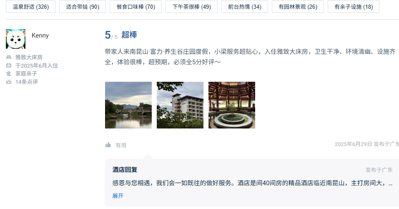Filter reviews by 适合带娃 (90) tag
This screenshot has width=399, height=209.
coord(83,7)
